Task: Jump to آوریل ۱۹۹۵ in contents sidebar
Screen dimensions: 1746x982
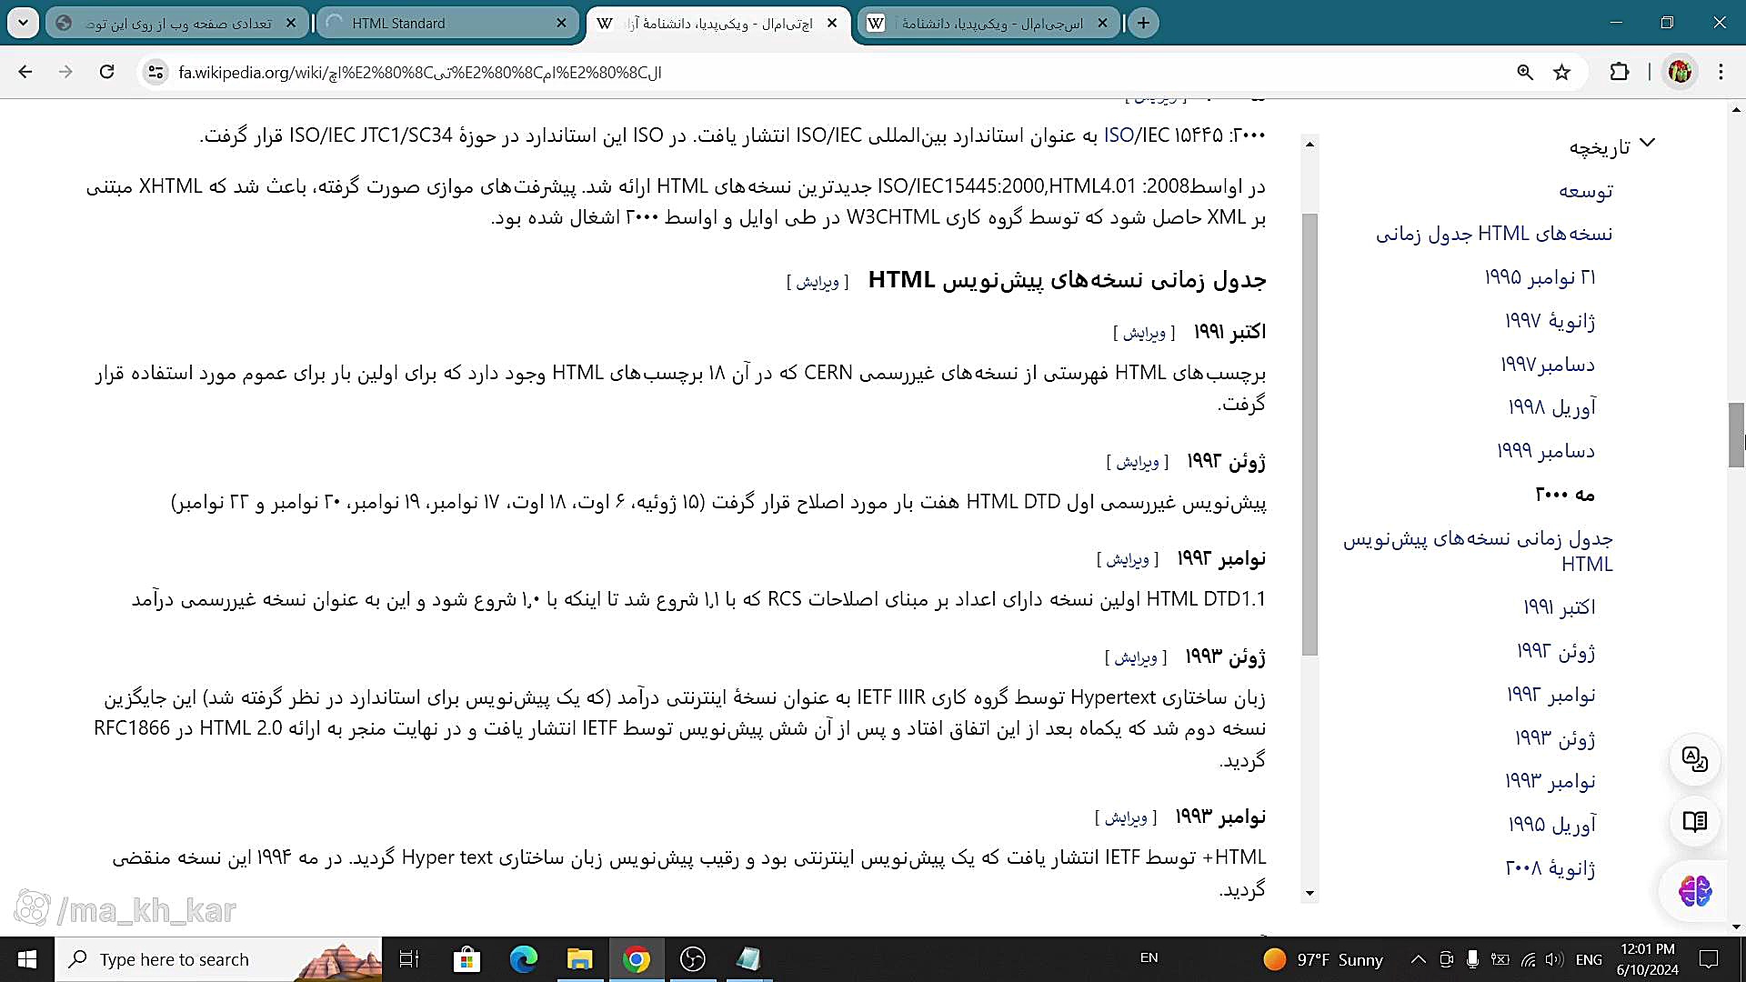Action: click(x=1551, y=825)
